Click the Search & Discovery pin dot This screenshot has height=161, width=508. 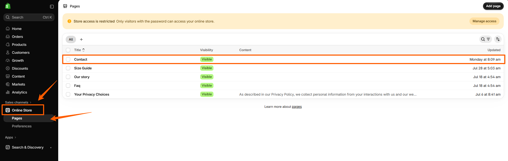pos(51,147)
